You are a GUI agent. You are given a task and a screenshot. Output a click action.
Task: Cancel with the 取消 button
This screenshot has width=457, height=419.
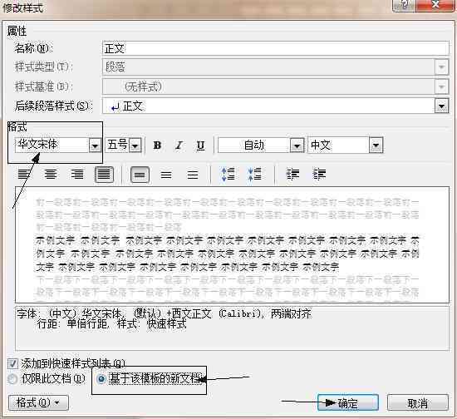tap(418, 403)
